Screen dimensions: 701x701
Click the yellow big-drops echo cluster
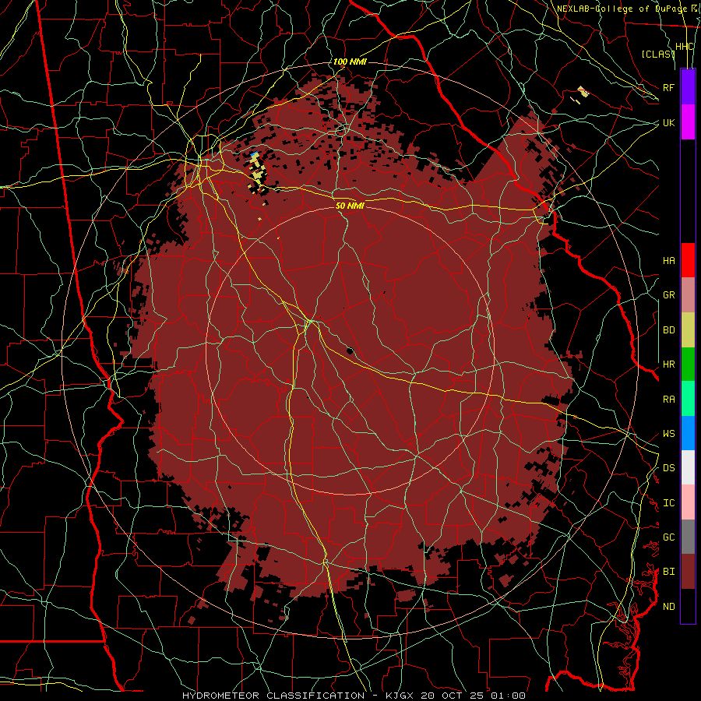257,173
